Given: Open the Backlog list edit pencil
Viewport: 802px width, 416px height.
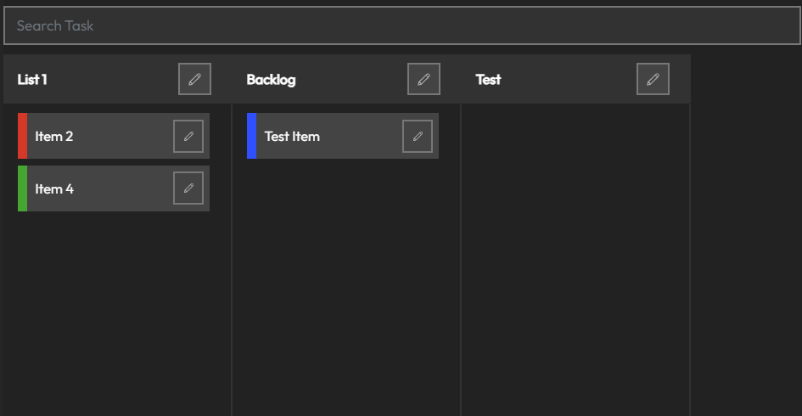Looking at the screenshot, I should tap(423, 79).
